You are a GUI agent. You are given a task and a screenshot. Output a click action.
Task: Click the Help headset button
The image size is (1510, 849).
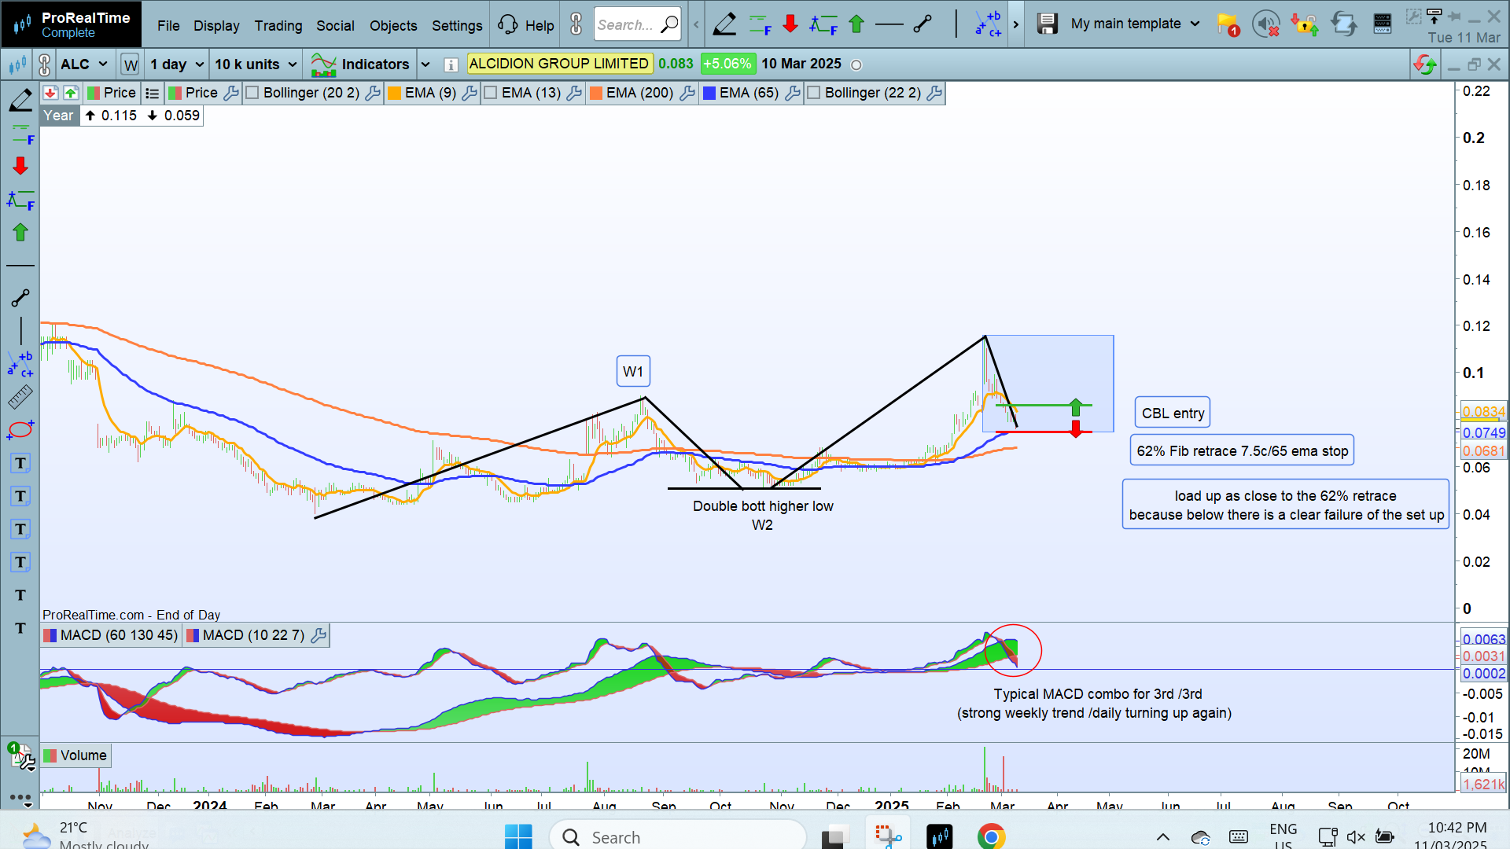[x=526, y=25]
